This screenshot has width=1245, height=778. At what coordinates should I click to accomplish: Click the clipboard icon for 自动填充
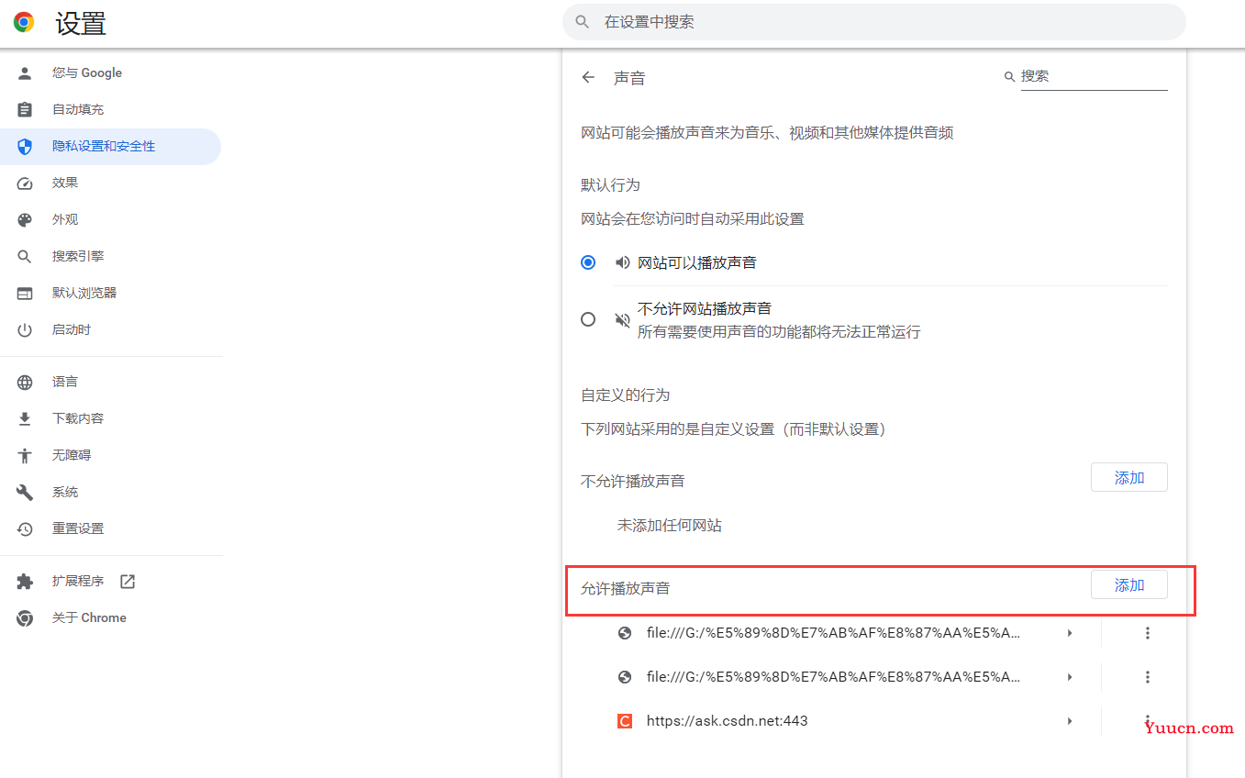click(x=25, y=109)
